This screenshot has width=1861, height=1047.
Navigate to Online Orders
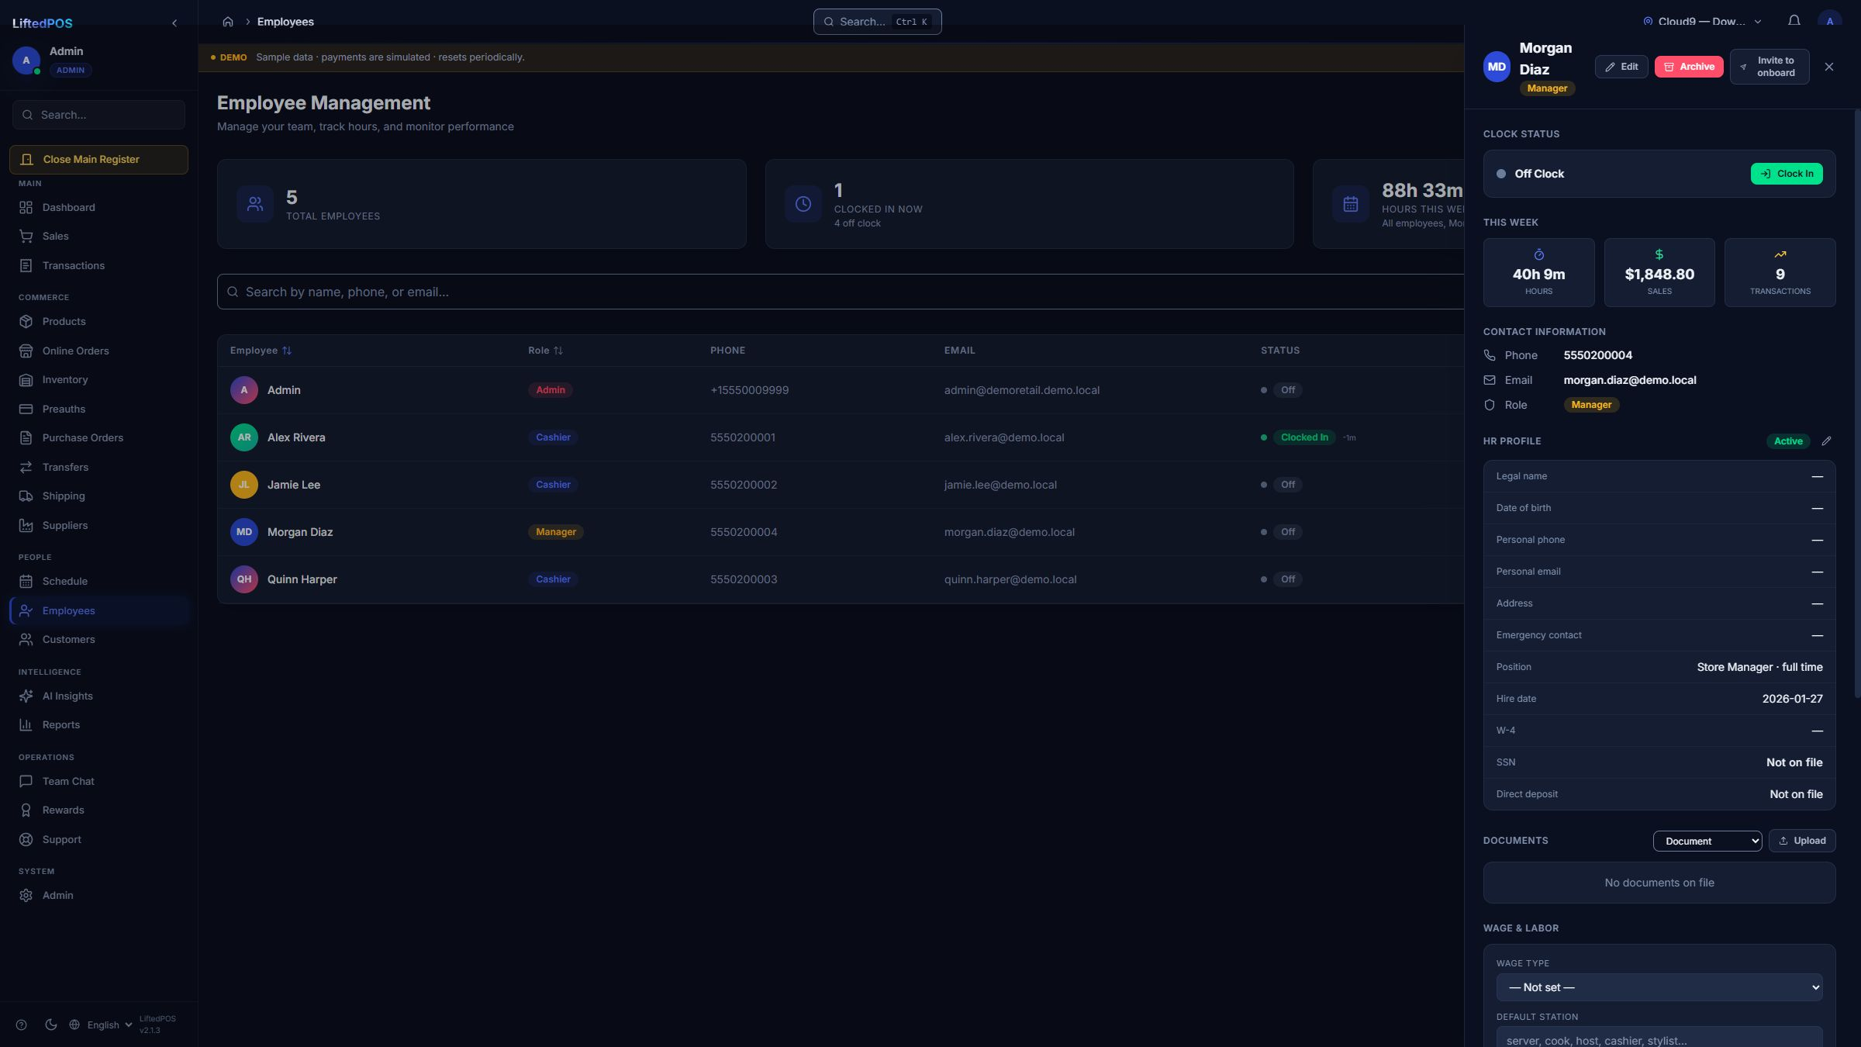coord(98,351)
